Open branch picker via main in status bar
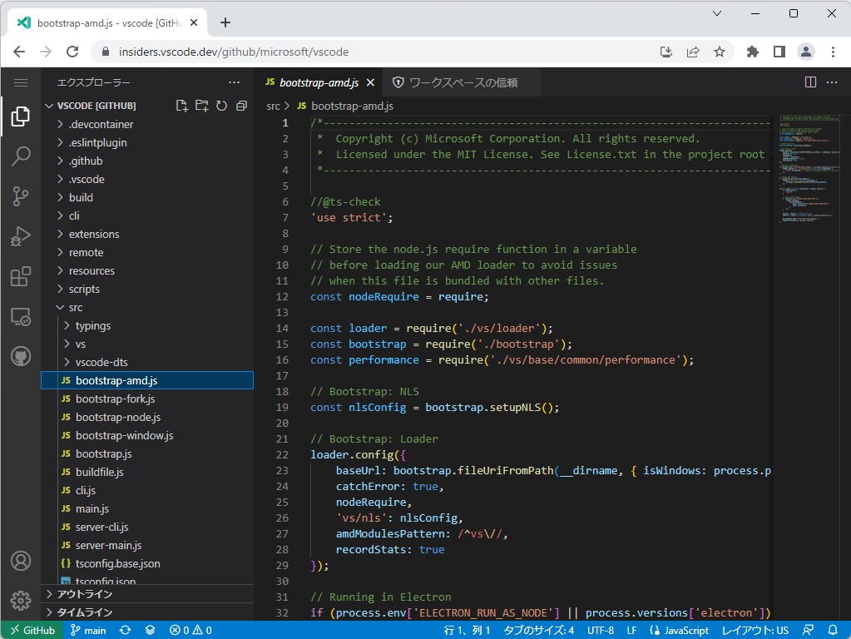This screenshot has width=851, height=639. (88, 630)
